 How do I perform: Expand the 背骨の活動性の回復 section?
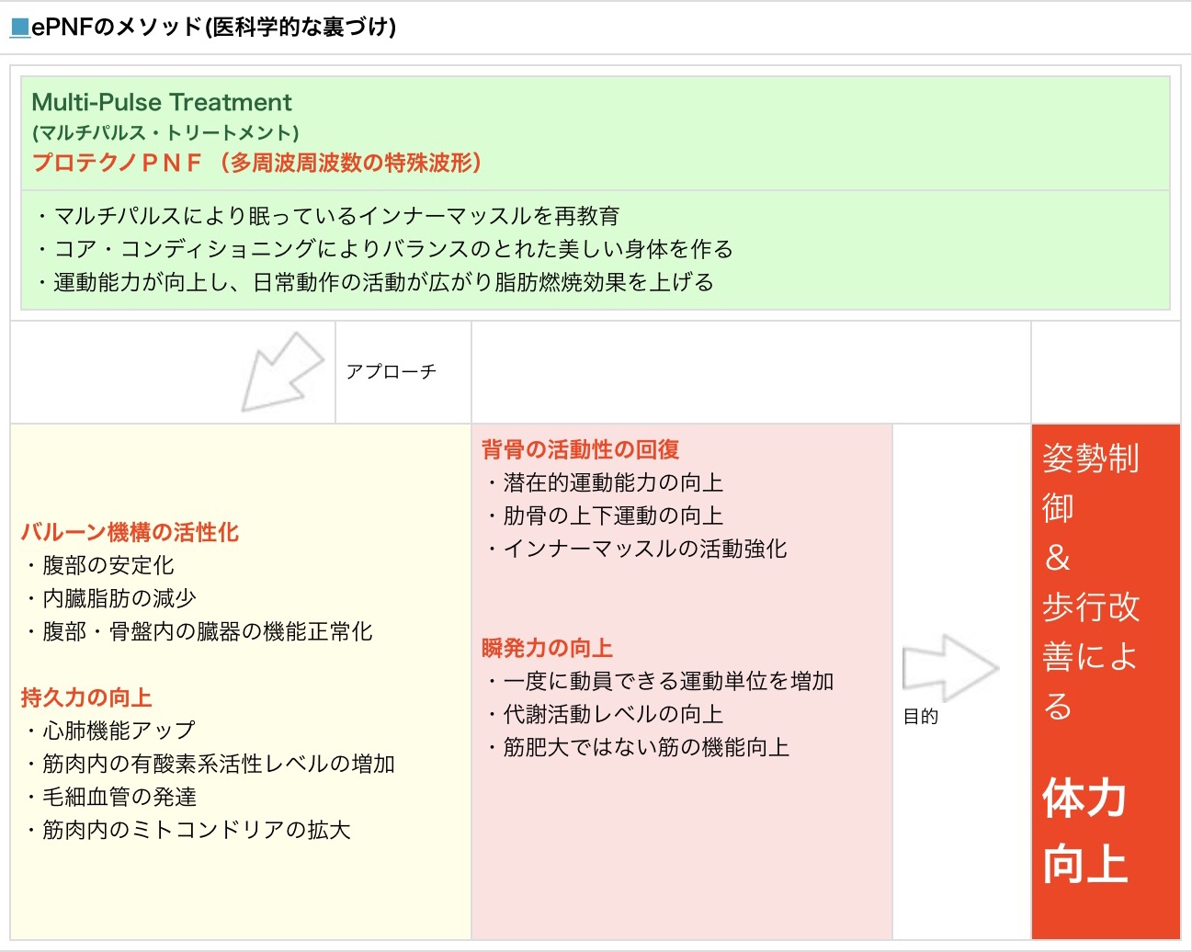pyautogui.click(x=583, y=449)
